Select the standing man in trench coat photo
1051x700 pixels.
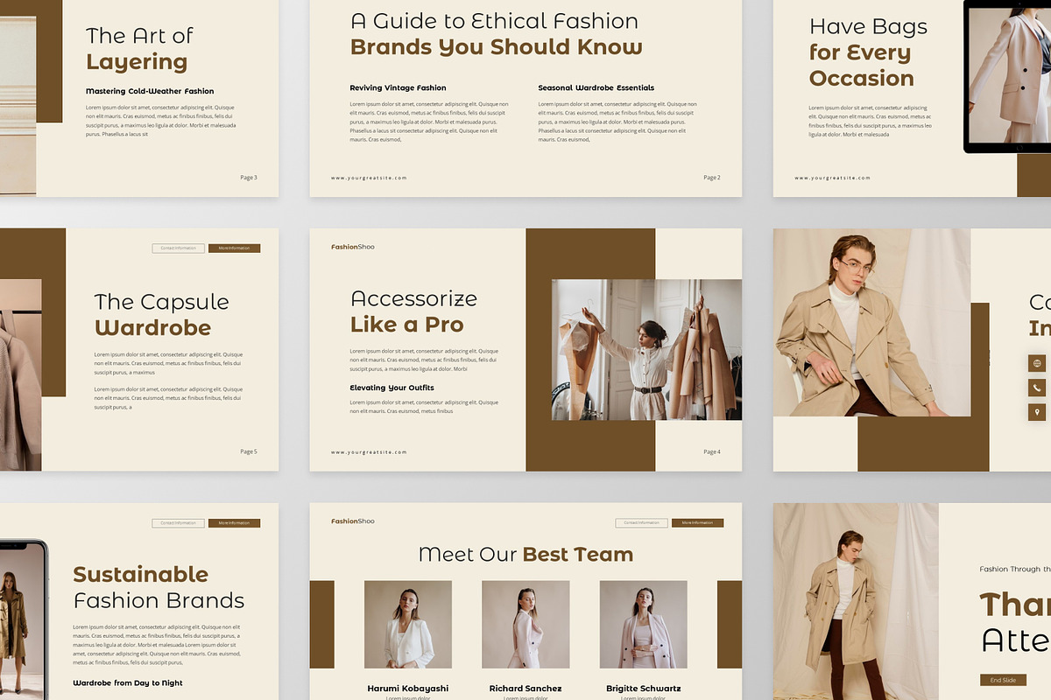click(856, 601)
